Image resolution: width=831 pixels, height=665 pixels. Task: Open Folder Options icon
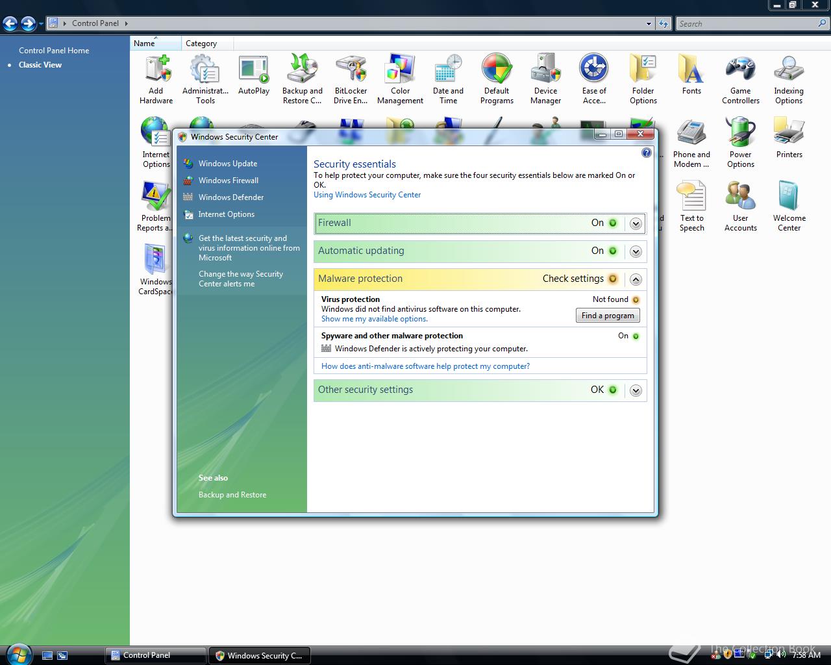click(643, 79)
